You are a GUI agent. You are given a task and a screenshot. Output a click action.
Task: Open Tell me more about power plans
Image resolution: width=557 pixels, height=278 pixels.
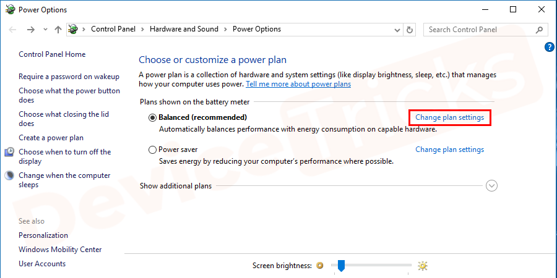[298, 84]
